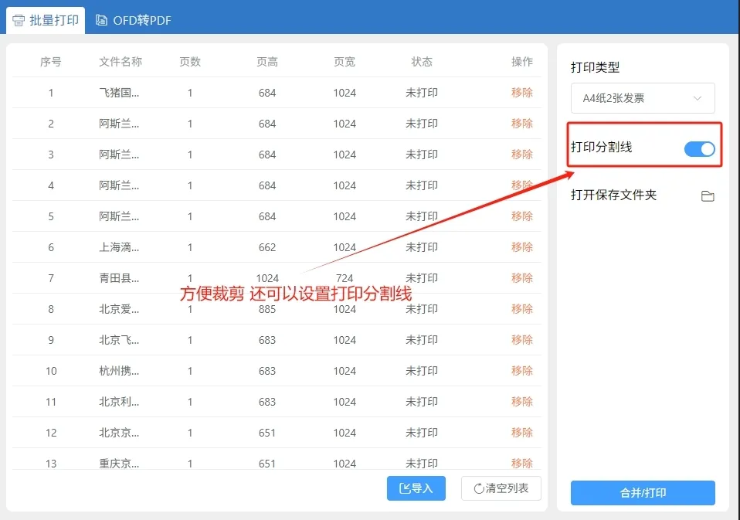This screenshot has width=740, height=520.
Task: Click the 序号 column header
Action: pos(50,62)
